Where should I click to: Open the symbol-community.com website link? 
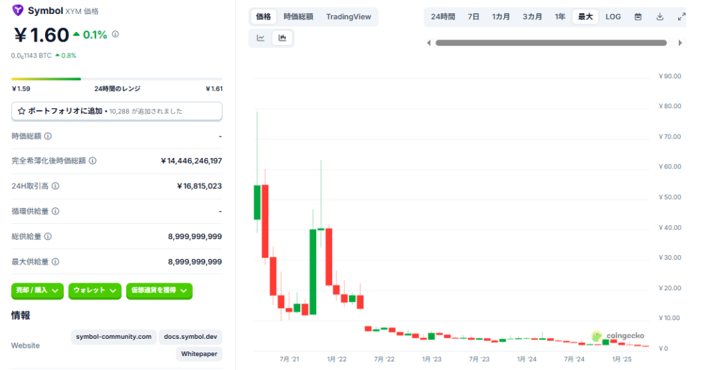[113, 337]
